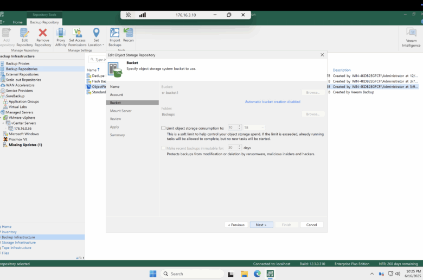Select SureBackup tree item
The height and width of the screenshot is (280, 423).
[x=15, y=96]
